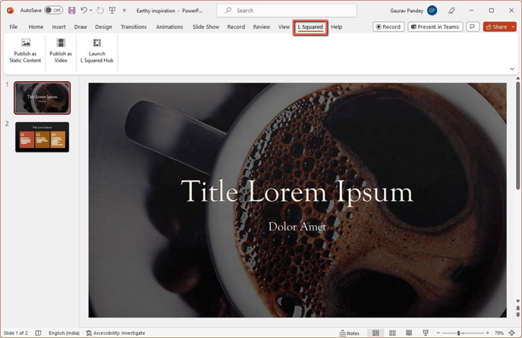Click Slide 1 of 2 status indicator
Screen dimensions: 522x338
coord(16,333)
